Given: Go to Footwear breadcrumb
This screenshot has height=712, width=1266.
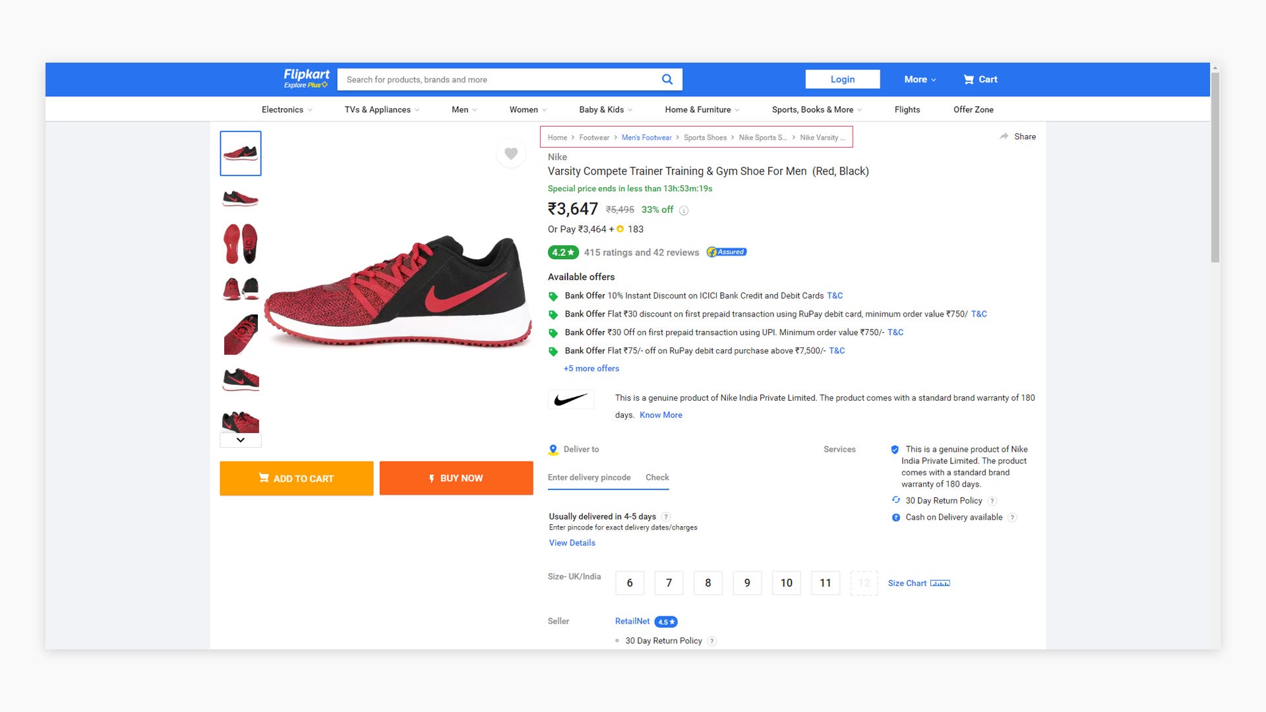Looking at the screenshot, I should point(594,138).
